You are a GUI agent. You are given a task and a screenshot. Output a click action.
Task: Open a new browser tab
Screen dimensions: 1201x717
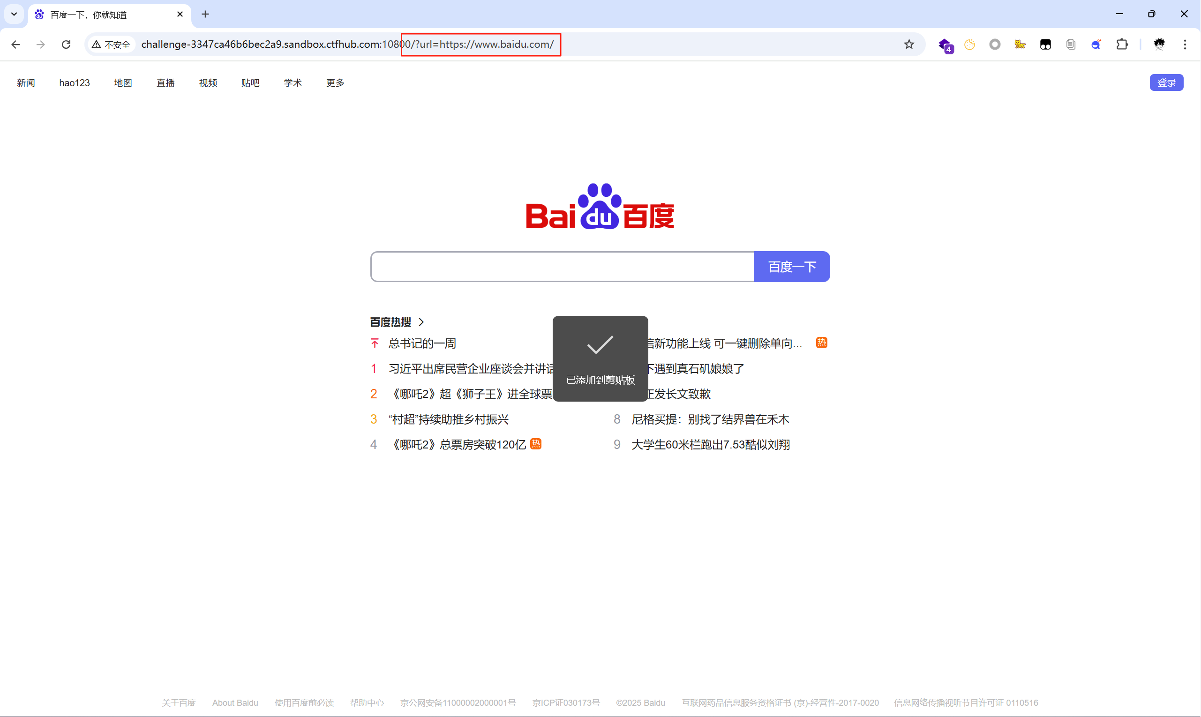pyautogui.click(x=205, y=14)
